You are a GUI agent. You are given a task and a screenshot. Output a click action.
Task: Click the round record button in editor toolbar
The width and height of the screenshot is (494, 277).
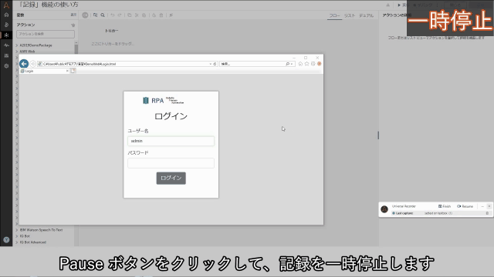[85, 15]
